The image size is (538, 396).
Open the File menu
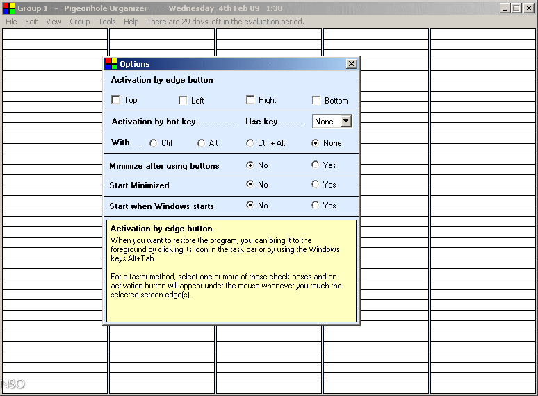click(x=11, y=22)
